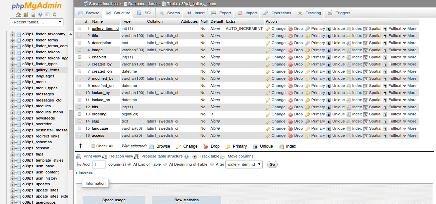Click the Log out door icon

(x=26, y=15)
